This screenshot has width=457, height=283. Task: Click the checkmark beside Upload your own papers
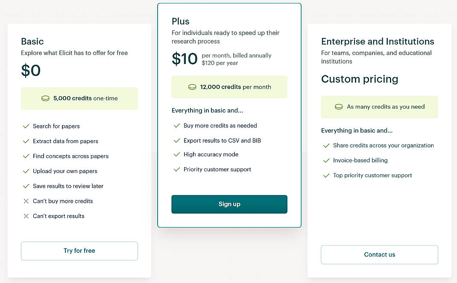[x=25, y=171]
